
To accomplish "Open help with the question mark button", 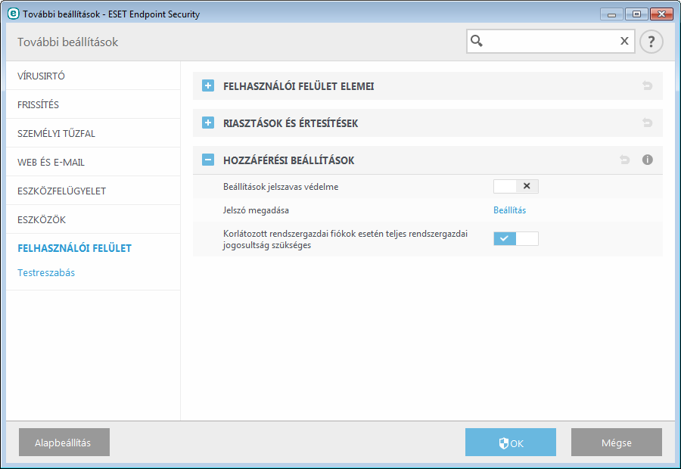I will click(x=651, y=42).
